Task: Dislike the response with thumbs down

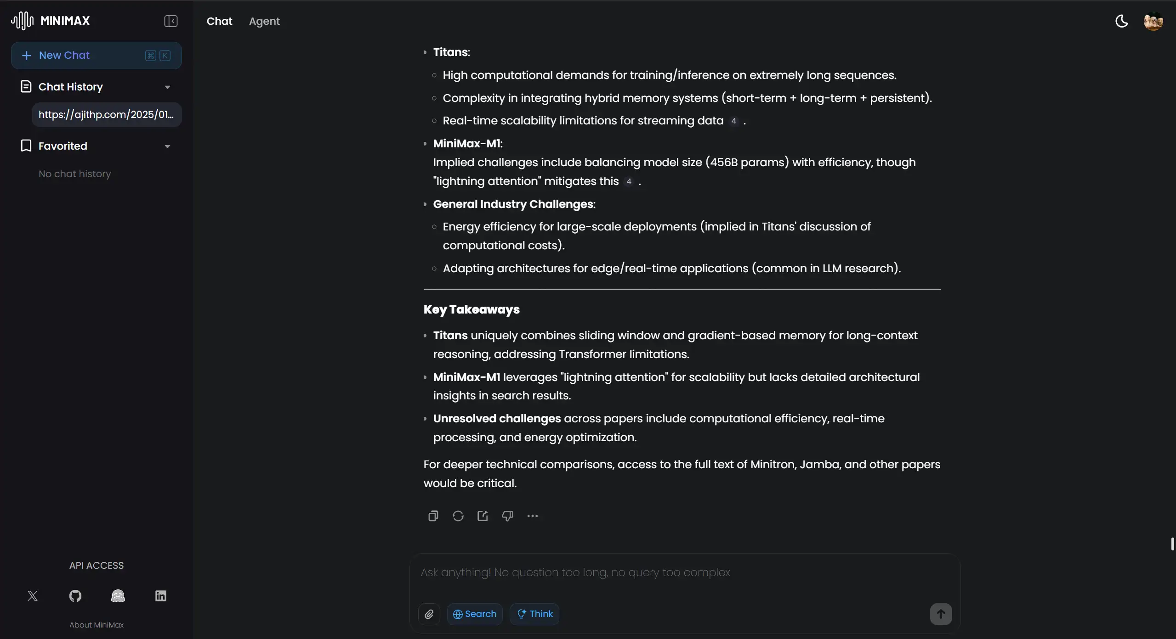Action: click(507, 516)
